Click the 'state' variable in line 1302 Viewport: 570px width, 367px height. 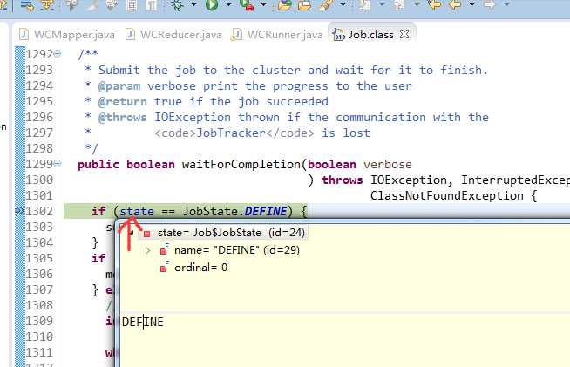(137, 211)
